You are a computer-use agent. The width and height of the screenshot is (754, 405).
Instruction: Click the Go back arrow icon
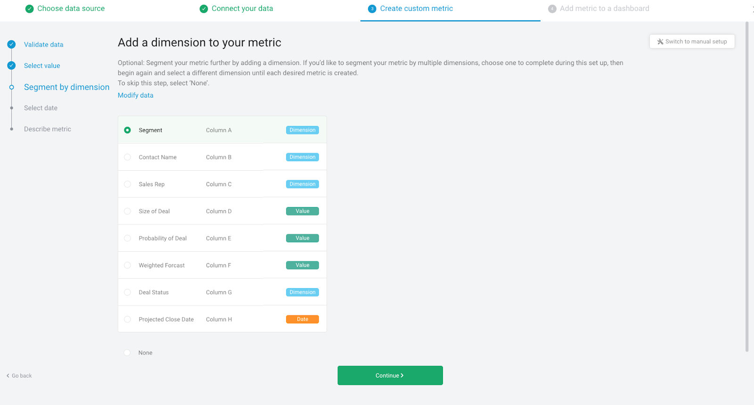click(8, 376)
